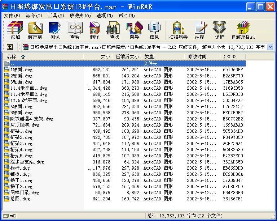
Task: Open the 命令(C) menu
Action: pyautogui.click(x=34, y=16)
